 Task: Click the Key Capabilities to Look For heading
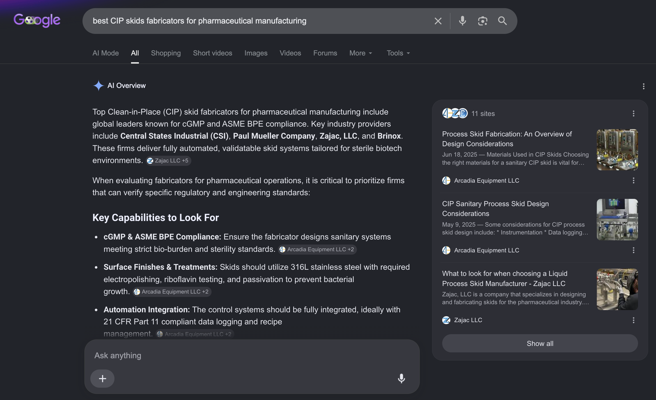[x=156, y=218]
